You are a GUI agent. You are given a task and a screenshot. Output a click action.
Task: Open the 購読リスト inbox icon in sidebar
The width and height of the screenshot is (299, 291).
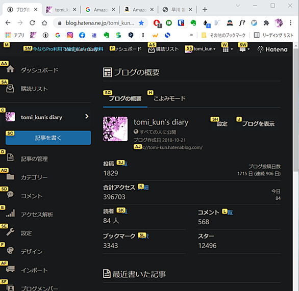[x=10, y=89]
